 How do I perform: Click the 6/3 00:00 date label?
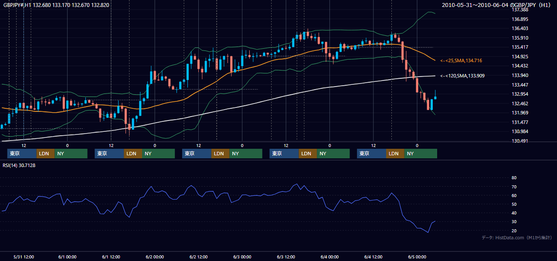pyautogui.click(x=242, y=257)
